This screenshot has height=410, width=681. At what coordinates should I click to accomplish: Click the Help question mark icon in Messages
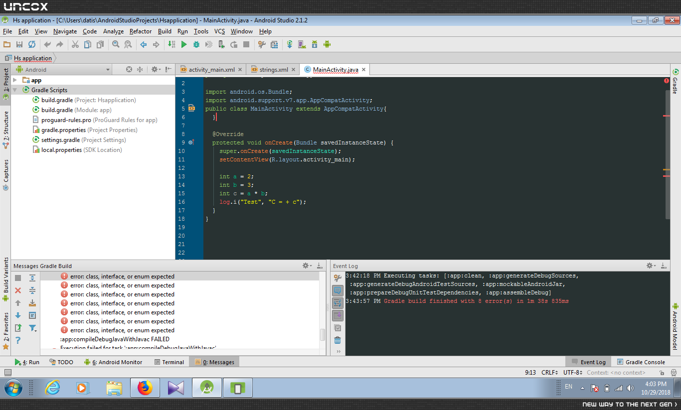point(18,340)
